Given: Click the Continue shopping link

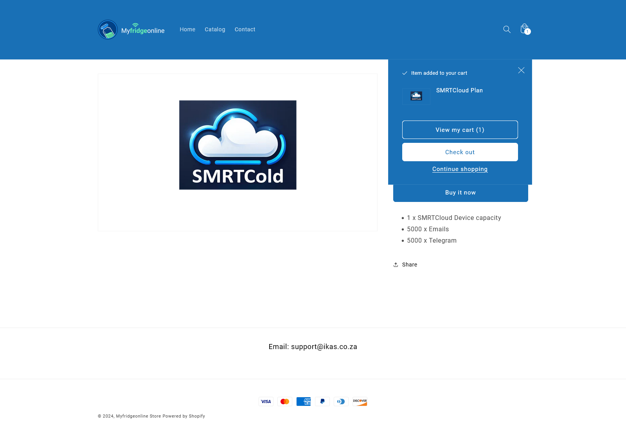Looking at the screenshot, I should tap(460, 169).
